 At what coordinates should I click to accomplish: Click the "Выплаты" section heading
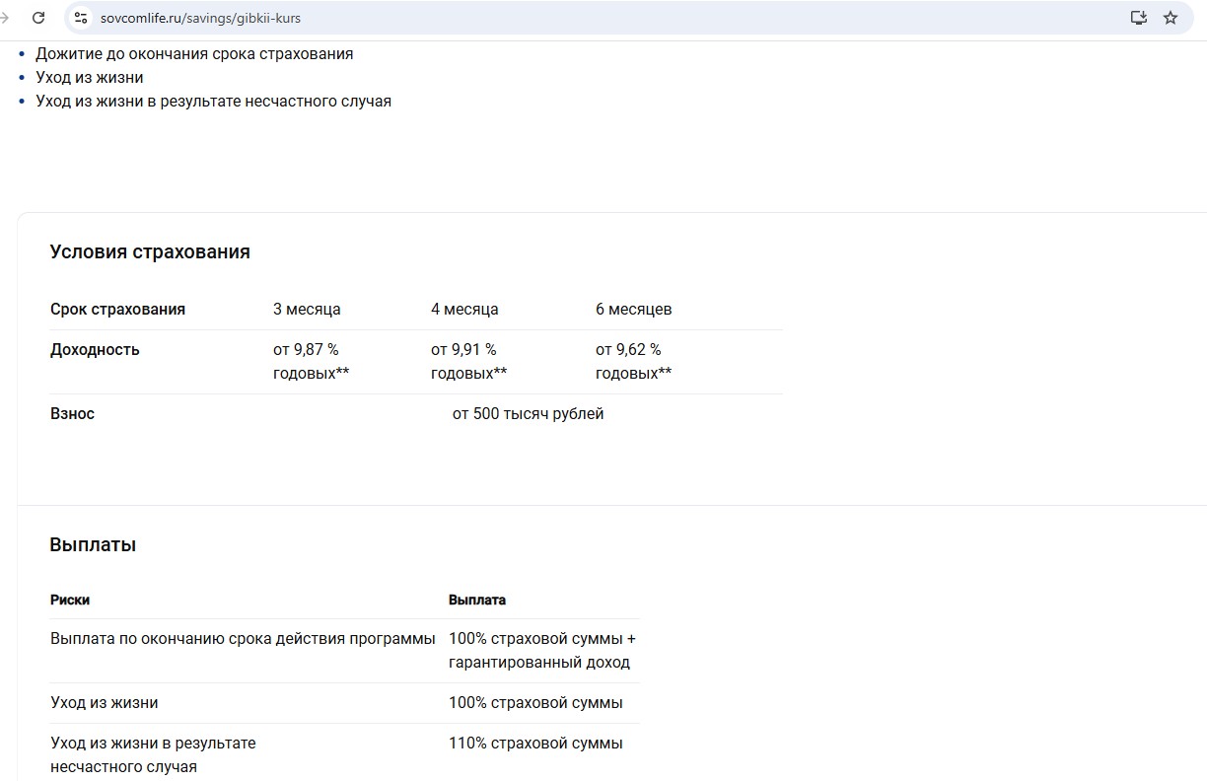click(x=93, y=544)
